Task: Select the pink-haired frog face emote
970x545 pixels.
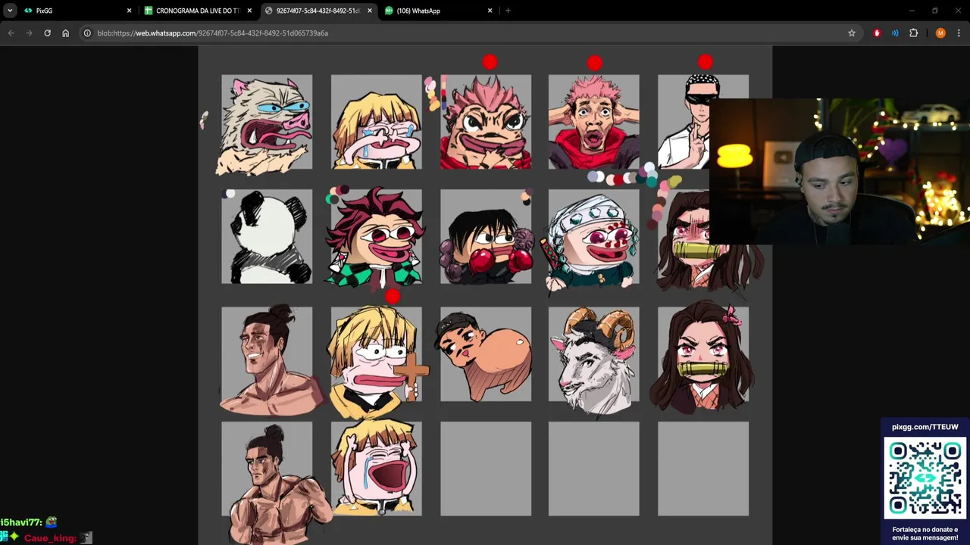Action: coord(486,121)
